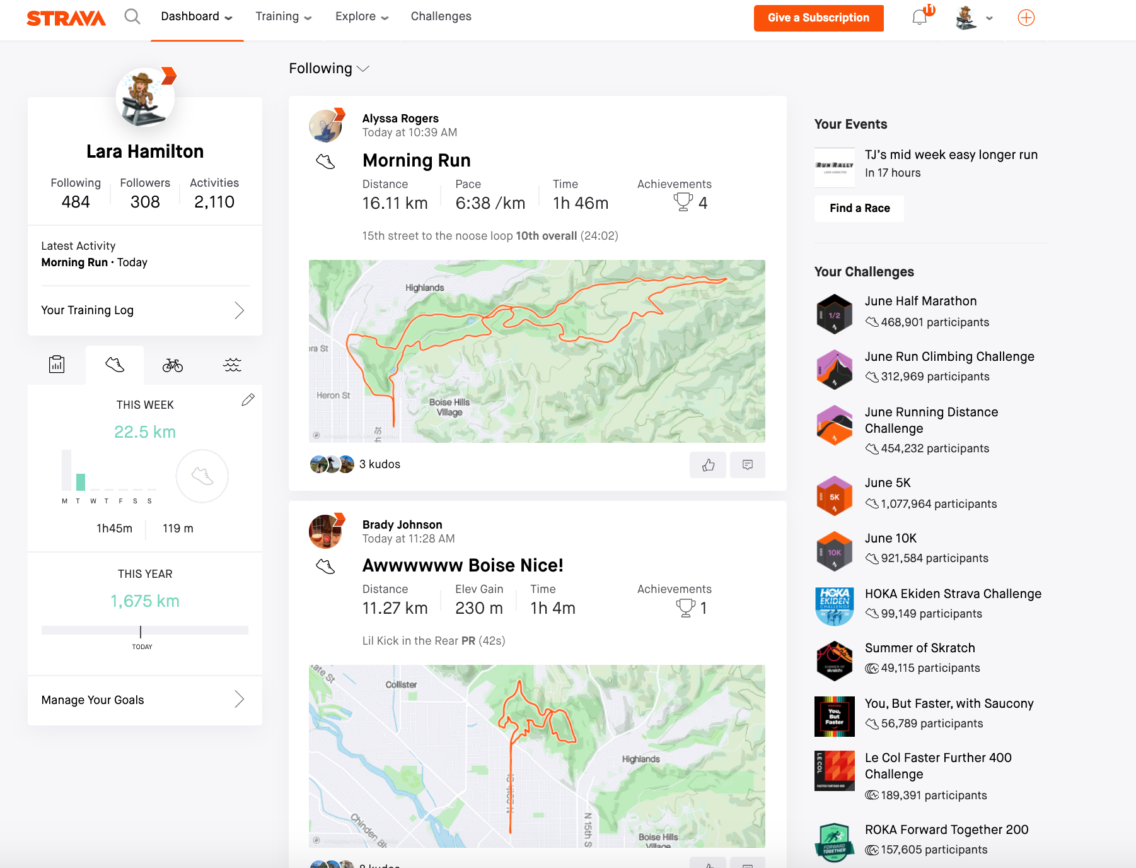This screenshot has height=868, width=1136.
Task: Select the running stats tab shoe icon
Action: point(115,364)
